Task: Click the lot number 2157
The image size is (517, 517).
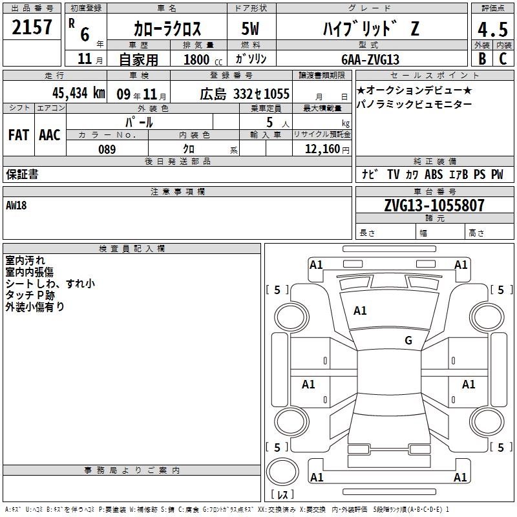Action: click(x=32, y=27)
